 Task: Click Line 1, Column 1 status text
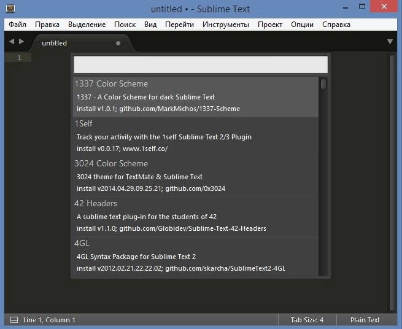coord(49,320)
